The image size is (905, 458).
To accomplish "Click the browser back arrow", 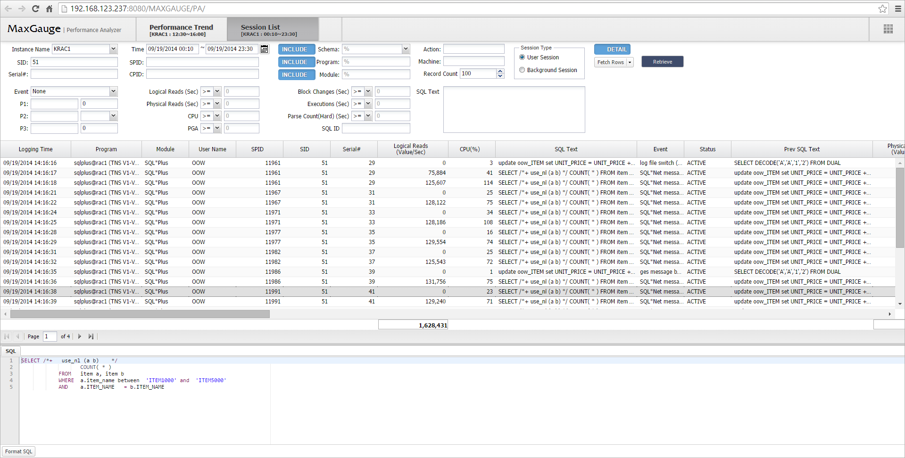I will click(x=8, y=8).
